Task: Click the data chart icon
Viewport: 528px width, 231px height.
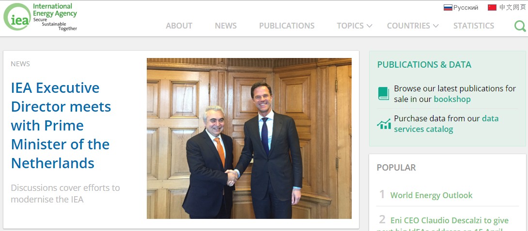Action: pyautogui.click(x=384, y=124)
